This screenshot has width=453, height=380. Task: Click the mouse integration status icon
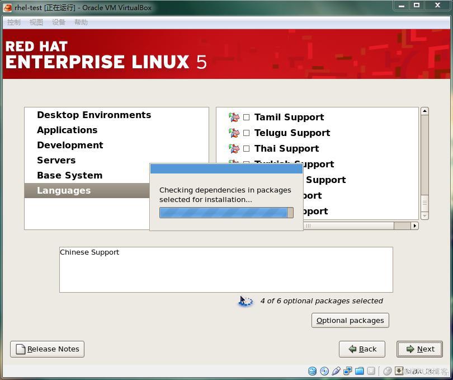coord(387,370)
